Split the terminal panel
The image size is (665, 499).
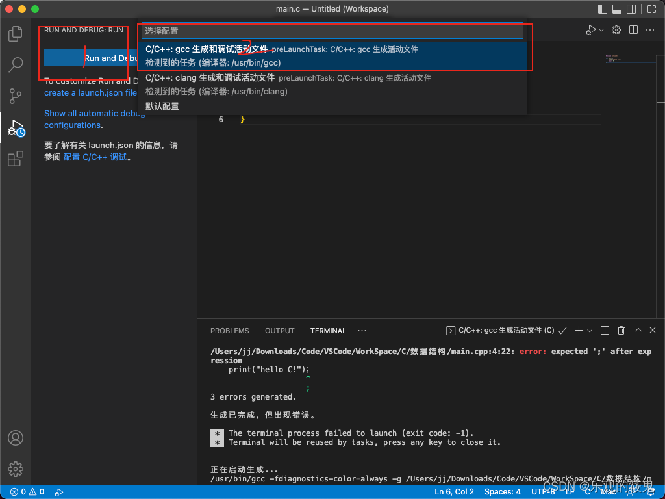click(x=604, y=330)
